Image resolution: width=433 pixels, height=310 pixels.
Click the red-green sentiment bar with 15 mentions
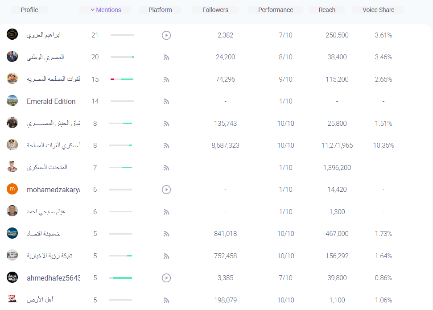coord(122,79)
